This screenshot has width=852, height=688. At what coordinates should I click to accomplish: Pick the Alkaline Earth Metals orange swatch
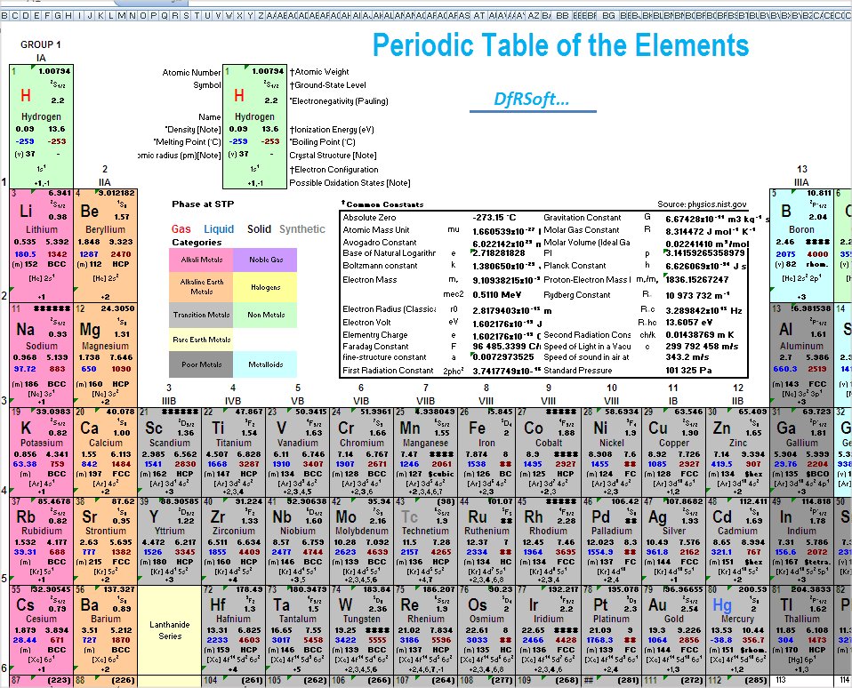coord(201,287)
